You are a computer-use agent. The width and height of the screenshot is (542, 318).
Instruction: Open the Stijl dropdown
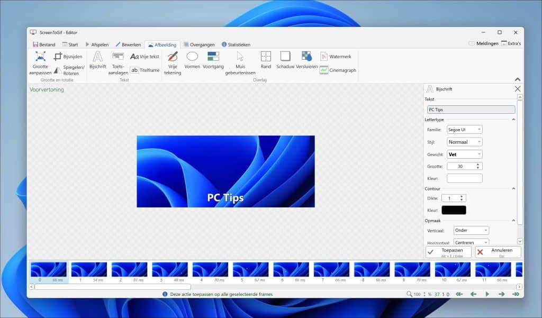pyautogui.click(x=464, y=142)
